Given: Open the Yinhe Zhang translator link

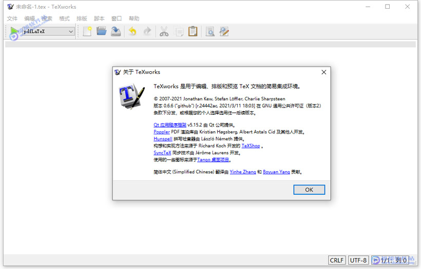Looking at the screenshot, I should 243,172.
